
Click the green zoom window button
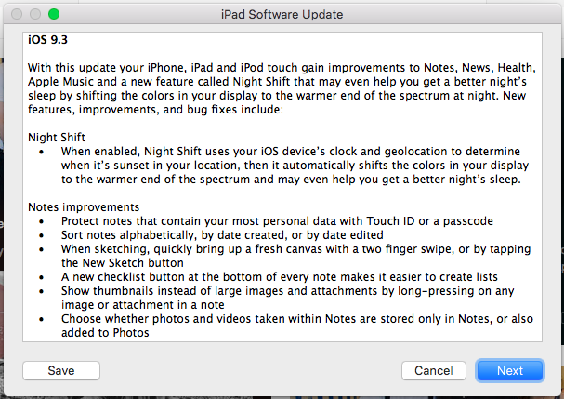53,15
